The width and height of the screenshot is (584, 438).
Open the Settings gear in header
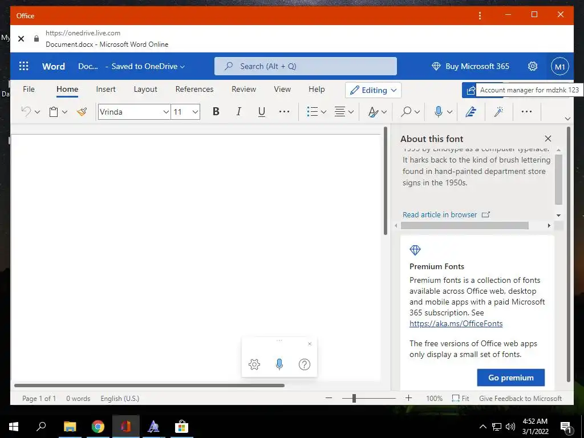(x=533, y=66)
